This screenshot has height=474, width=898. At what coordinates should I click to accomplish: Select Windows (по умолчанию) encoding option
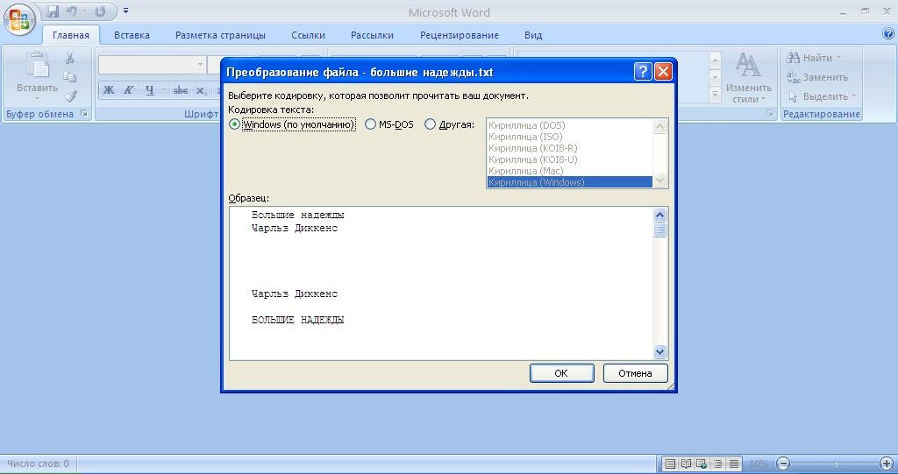pyautogui.click(x=291, y=124)
